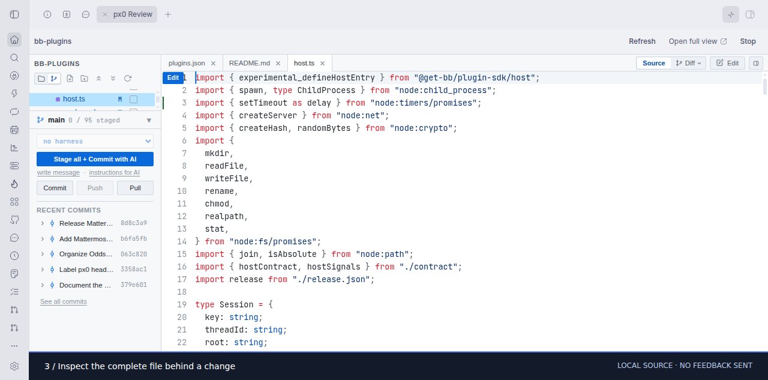This screenshot has height=380, width=768.
Task: Open the Diff dropdown
Action: click(x=688, y=63)
